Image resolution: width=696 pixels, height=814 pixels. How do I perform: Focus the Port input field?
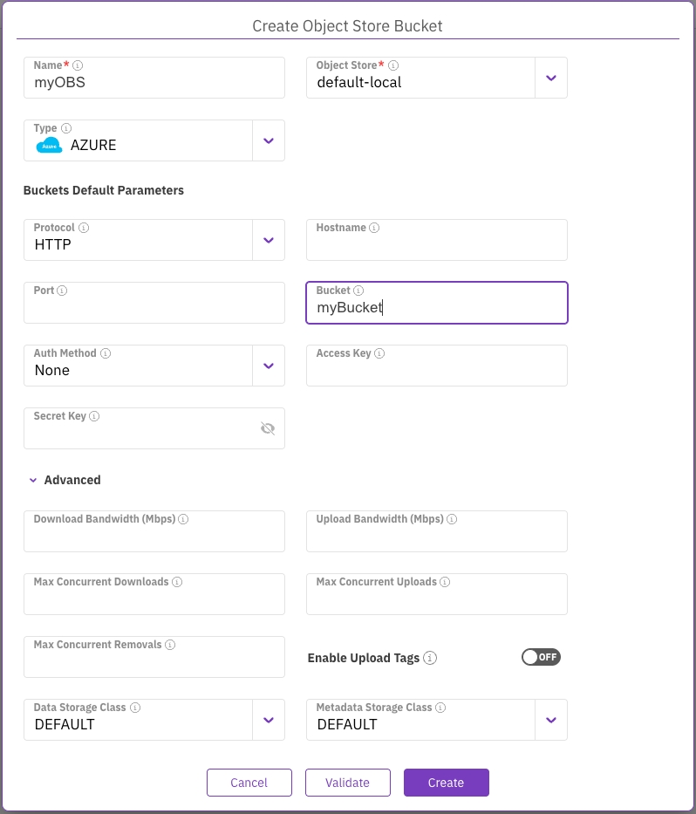click(154, 309)
